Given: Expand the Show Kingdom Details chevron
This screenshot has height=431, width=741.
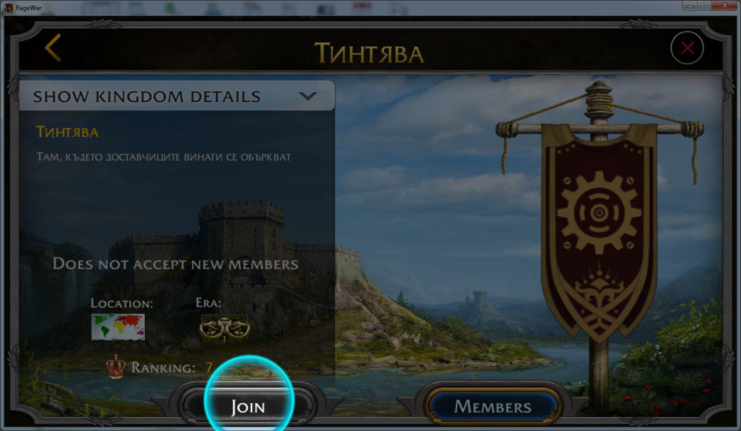Looking at the screenshot, I should (x=308, y=96).
